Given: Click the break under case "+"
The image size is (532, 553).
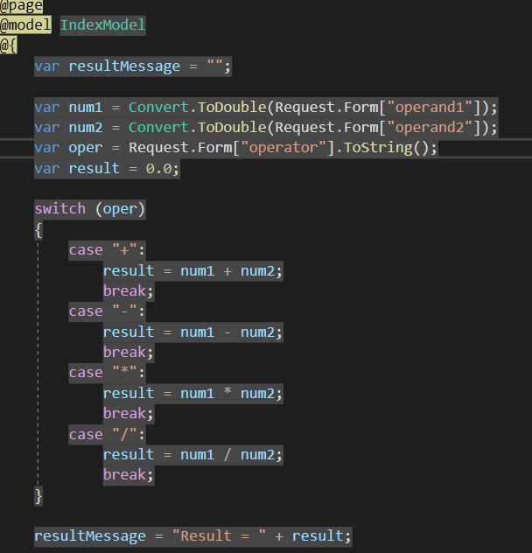Looking at the screenshot, I should point(129,291).
